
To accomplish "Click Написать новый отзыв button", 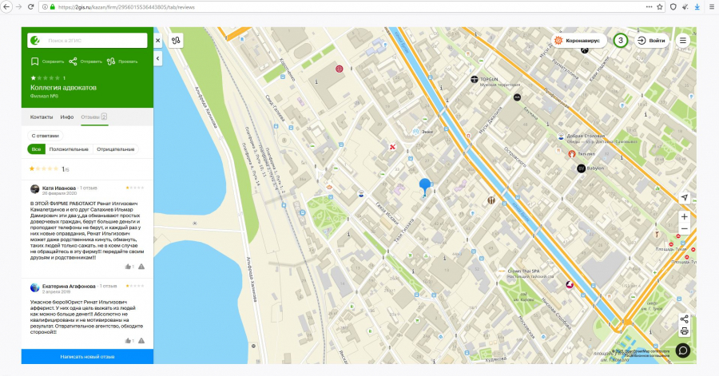I will tap(87, 356).
